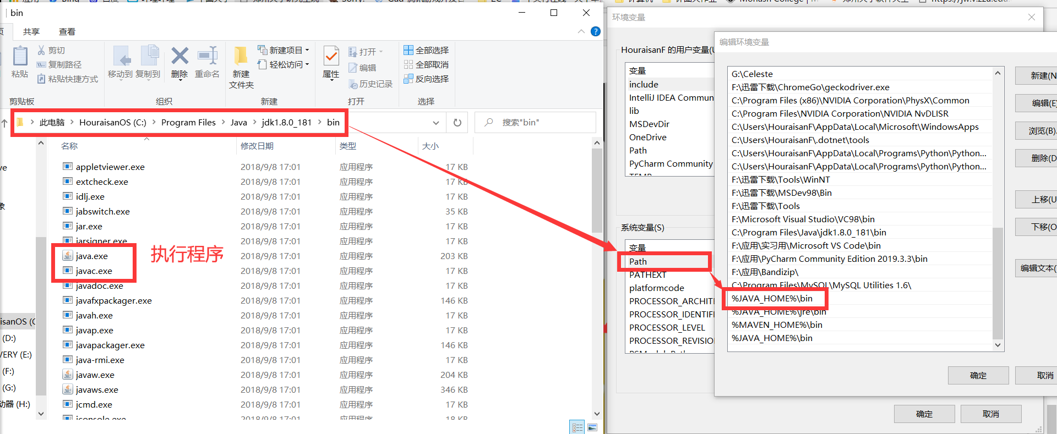Open the 共享 (Share) ribbon tab
Screen dimensions: 1057x434
(x=31, y=32)
